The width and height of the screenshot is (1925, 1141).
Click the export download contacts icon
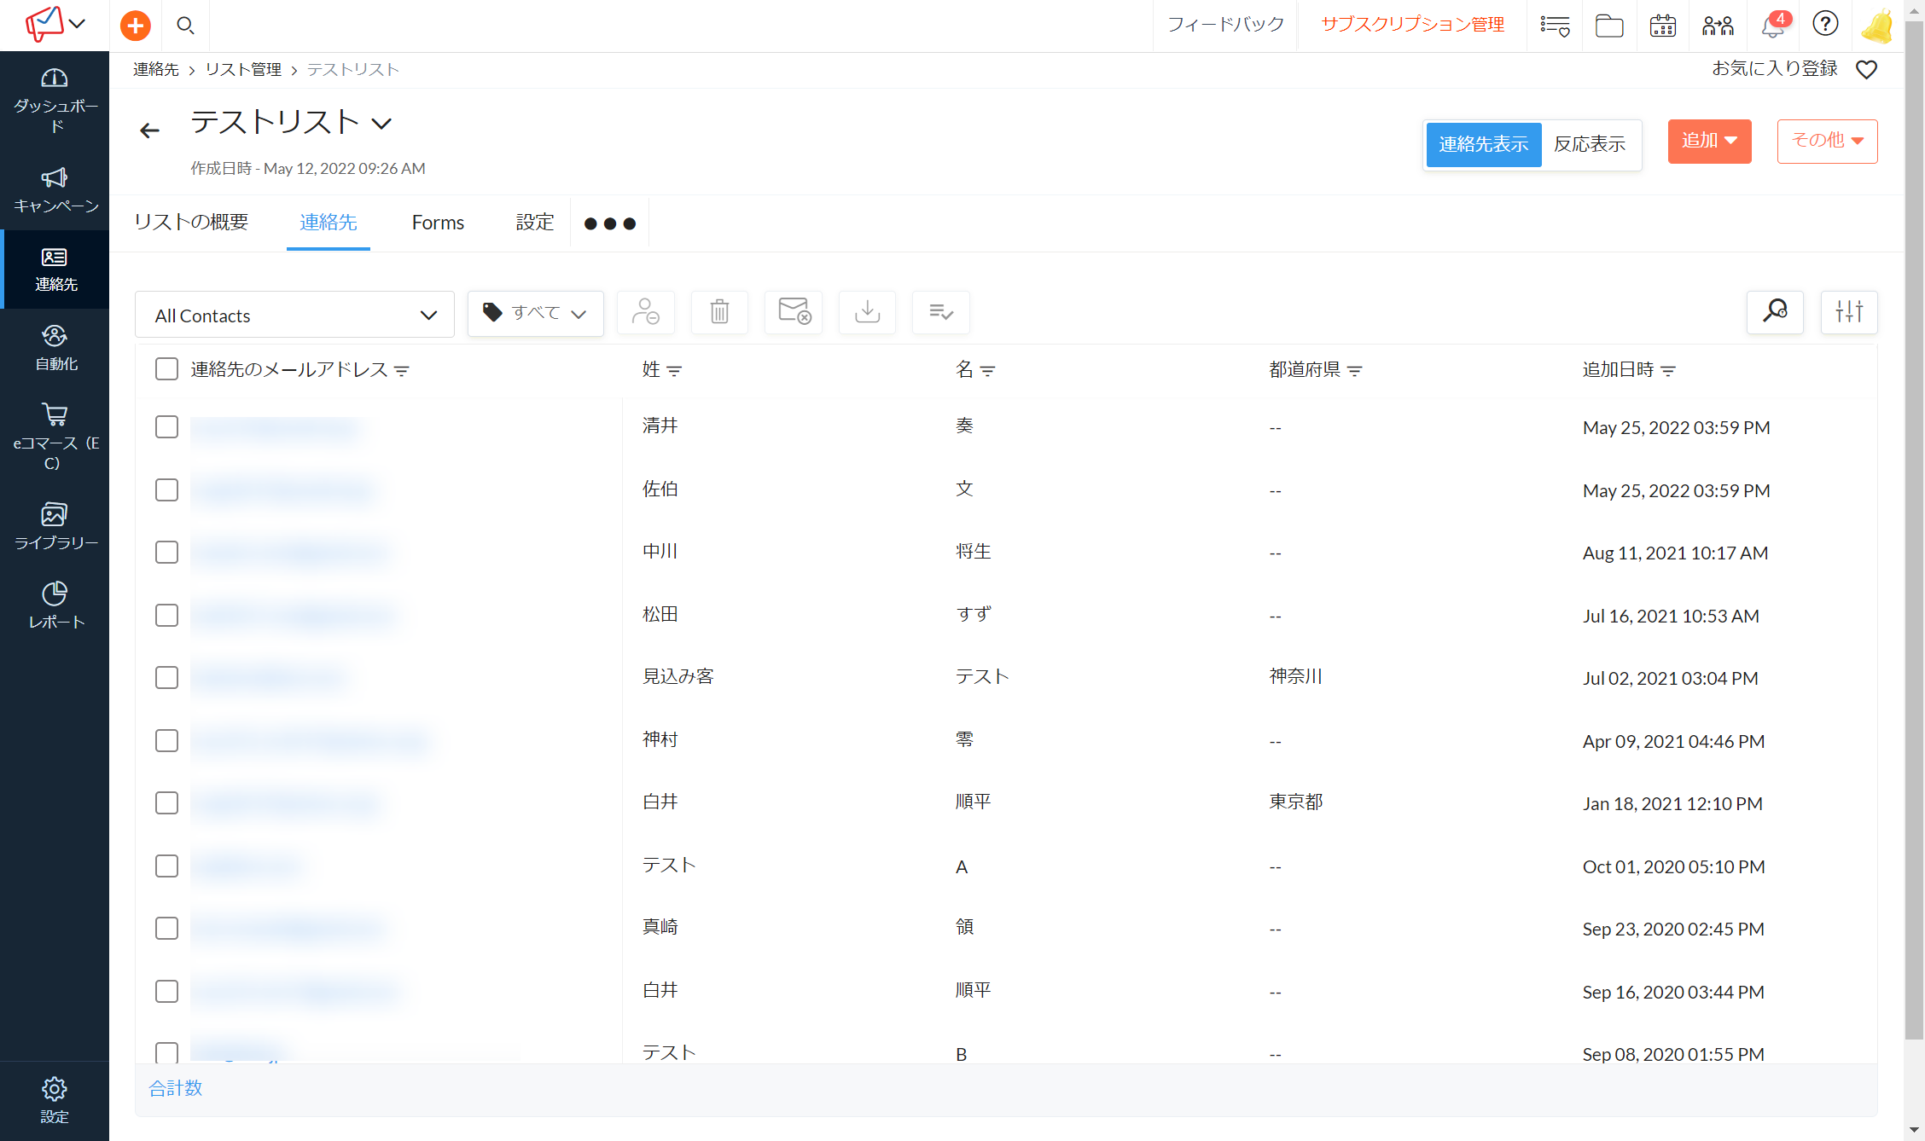(867, 312)
